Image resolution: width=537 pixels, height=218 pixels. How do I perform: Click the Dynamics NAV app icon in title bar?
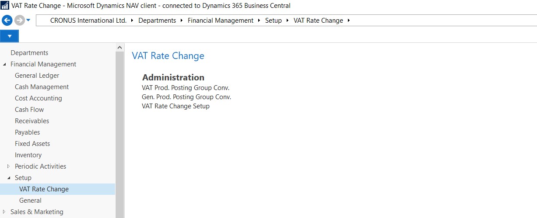(5, 6)
